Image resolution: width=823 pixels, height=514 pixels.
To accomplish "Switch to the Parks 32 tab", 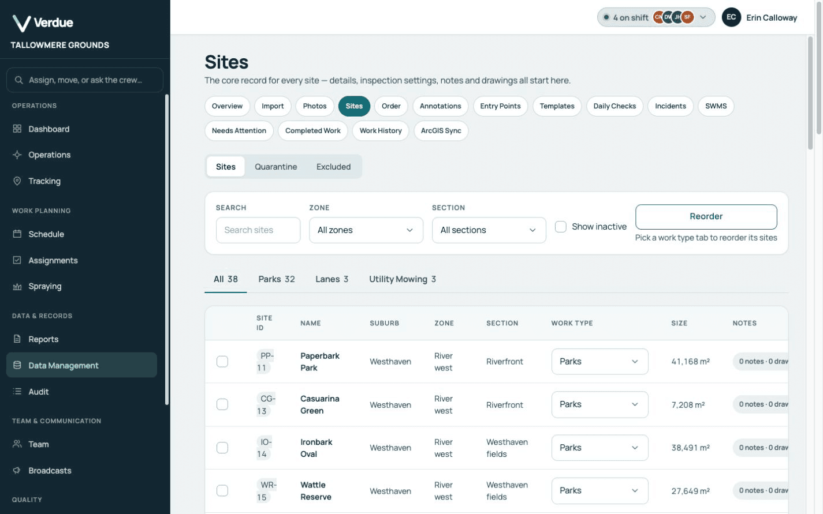I will pos(277,279).
